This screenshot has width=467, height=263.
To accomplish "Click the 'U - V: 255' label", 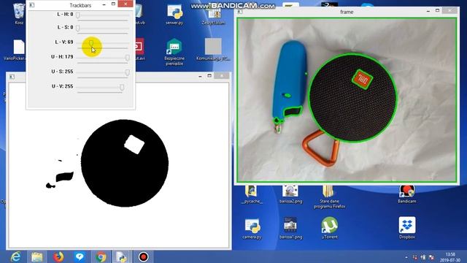I will (x=62, y=86).
